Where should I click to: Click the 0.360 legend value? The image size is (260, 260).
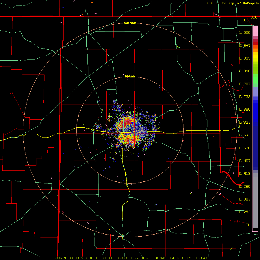tap(245, 187)
